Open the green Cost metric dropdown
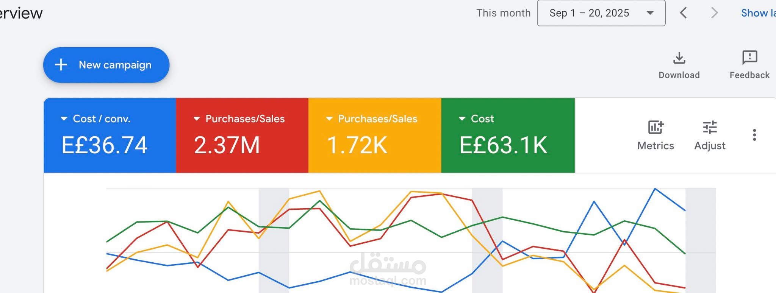Image resolution: width=776 pixels, height=293 pixels. click(x=462, y=119)
